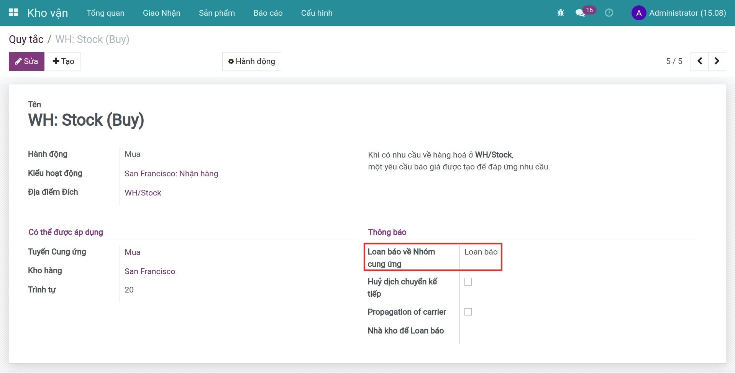Screen dimensions: 735x373
Task: Expand the Hành động dropdown
Action: 251,61
